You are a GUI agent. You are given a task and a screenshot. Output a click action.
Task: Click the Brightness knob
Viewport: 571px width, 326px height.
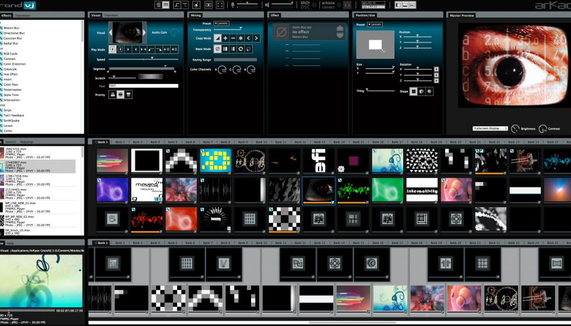515,129
